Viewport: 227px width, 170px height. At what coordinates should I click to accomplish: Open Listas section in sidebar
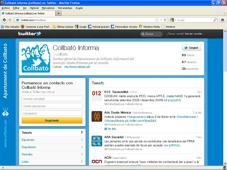(x=52, y=162)
